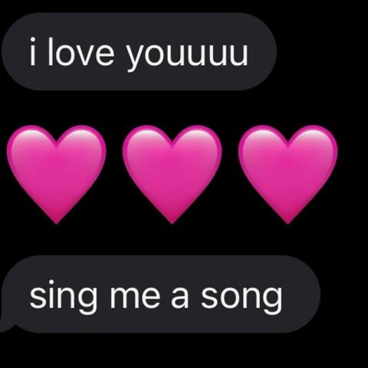
Task: Click the black space right of the hearts
Action: 353,174
